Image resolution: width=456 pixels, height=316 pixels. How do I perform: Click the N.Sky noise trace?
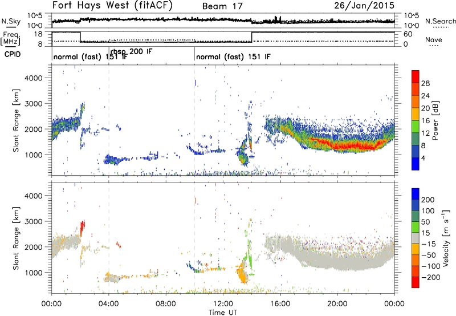(x=223, y=20)
